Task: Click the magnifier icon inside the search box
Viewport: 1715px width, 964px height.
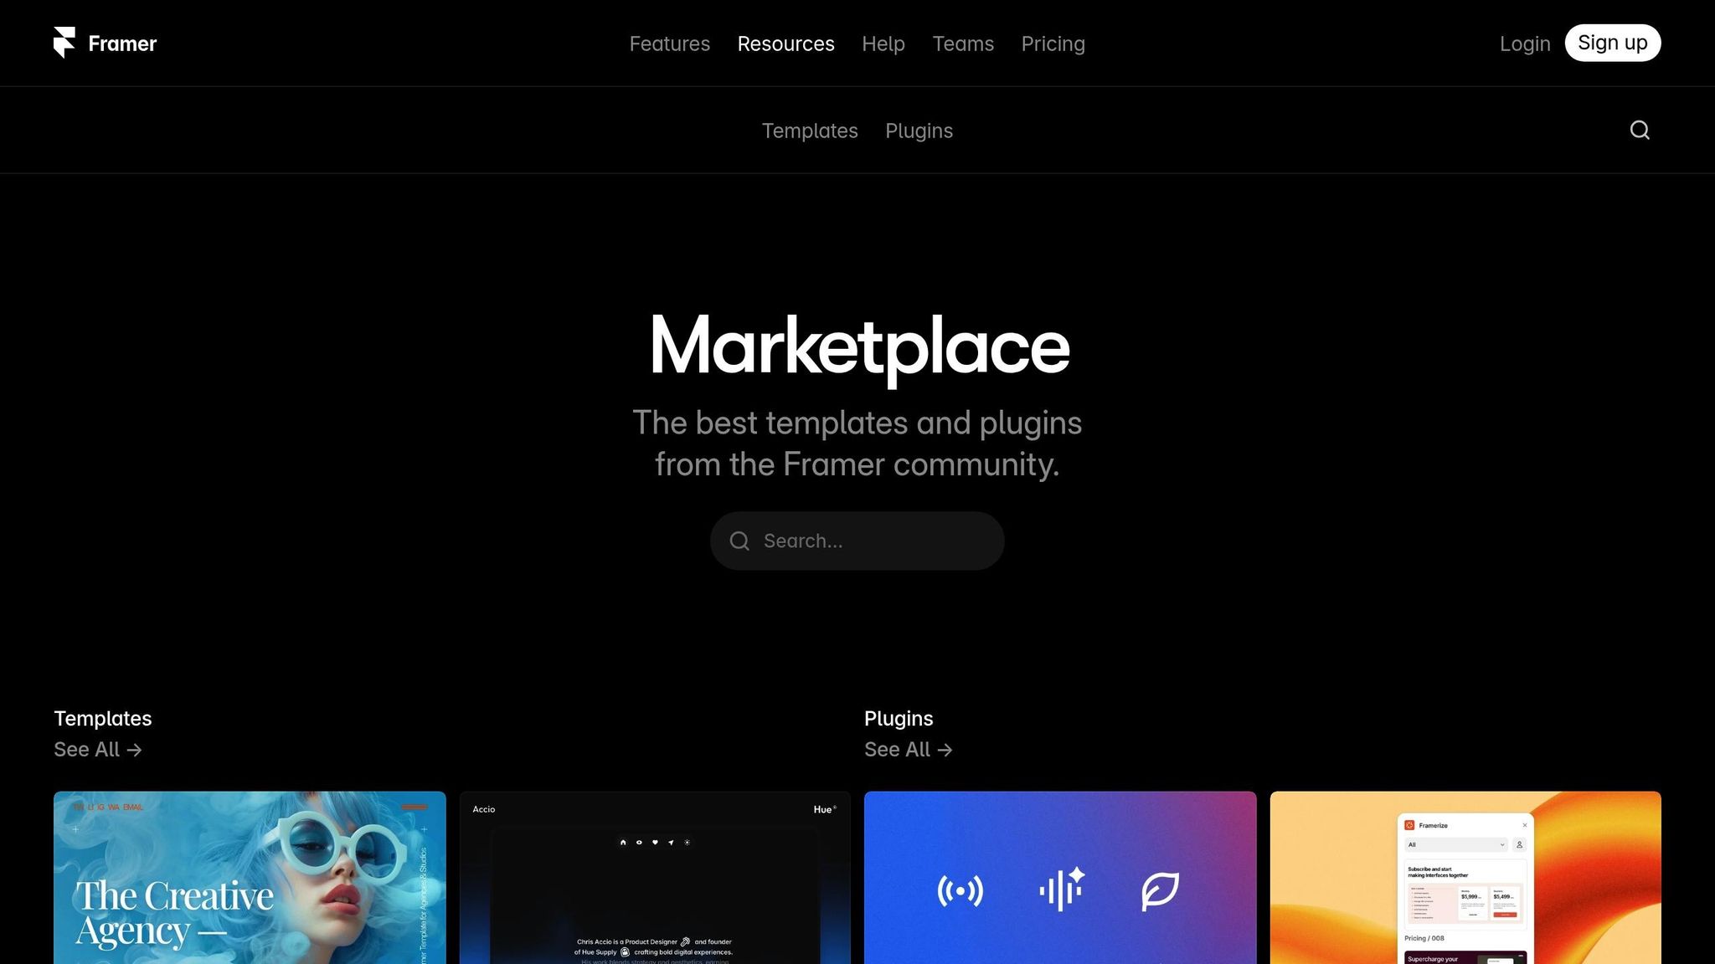Action: click(739, 541)
